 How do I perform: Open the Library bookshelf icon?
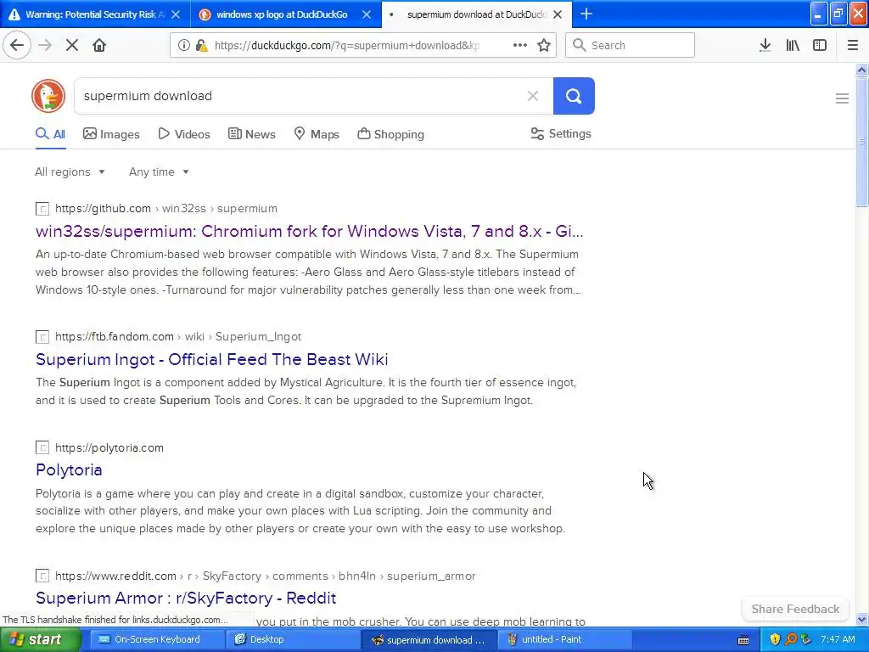pos(793,46)
